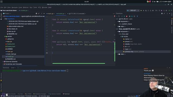Expand External Libraries
The image size is (173, 97).
(x=3, y=62)
